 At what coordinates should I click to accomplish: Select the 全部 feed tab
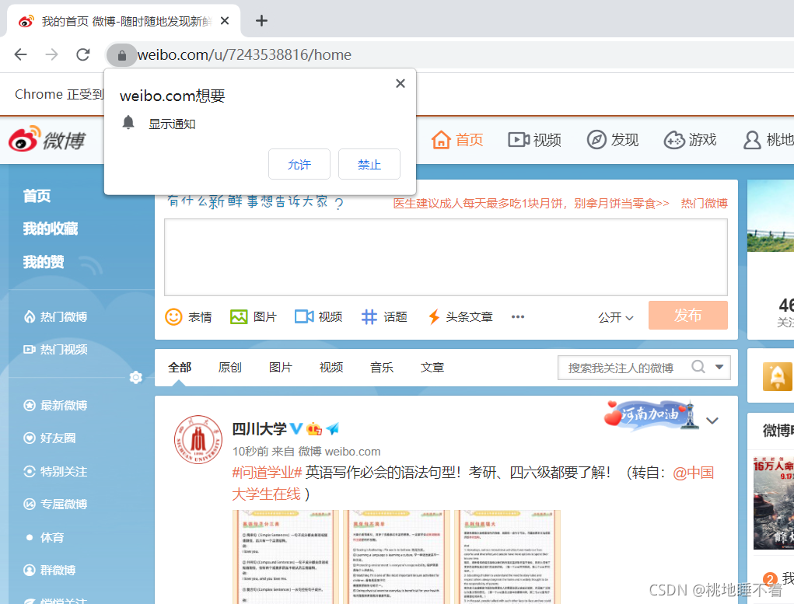(180, 368)
